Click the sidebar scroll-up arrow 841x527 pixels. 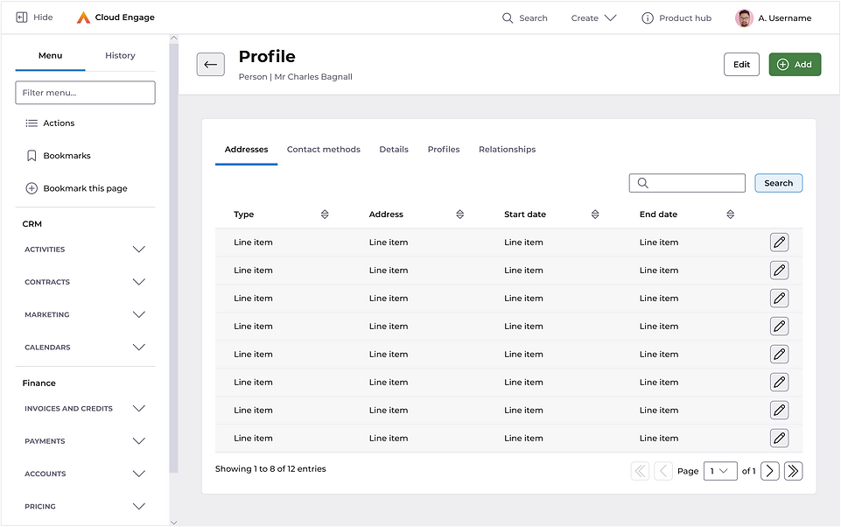pyautogui.click(x=173, y=39)
